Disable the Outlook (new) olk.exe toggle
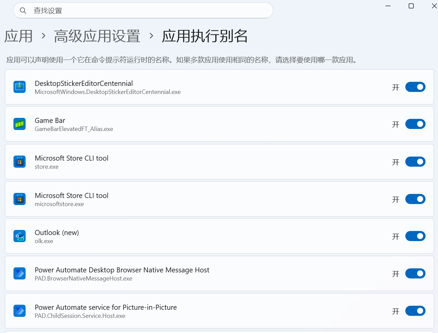The image size is (438, 333). 415,236
